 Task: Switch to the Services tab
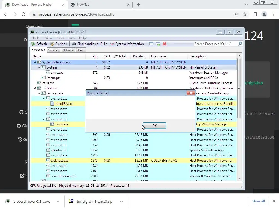coord(54,50)
